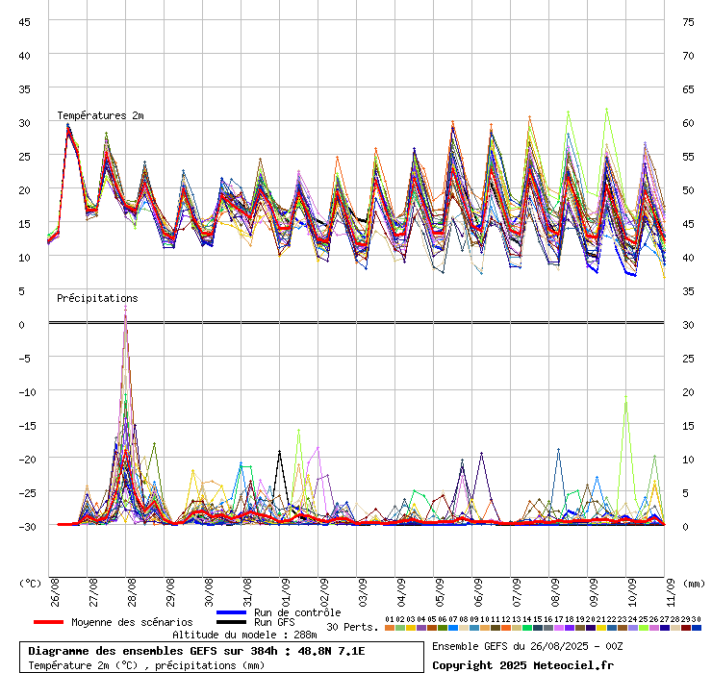Click the '30 Perts.' label
This screenshot has height=673, width=712.
(352, 627)
